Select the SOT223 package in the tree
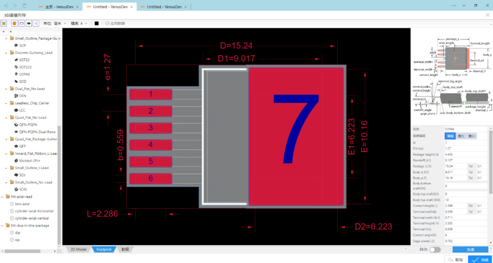The image size is (493, 263). point(25,67)
